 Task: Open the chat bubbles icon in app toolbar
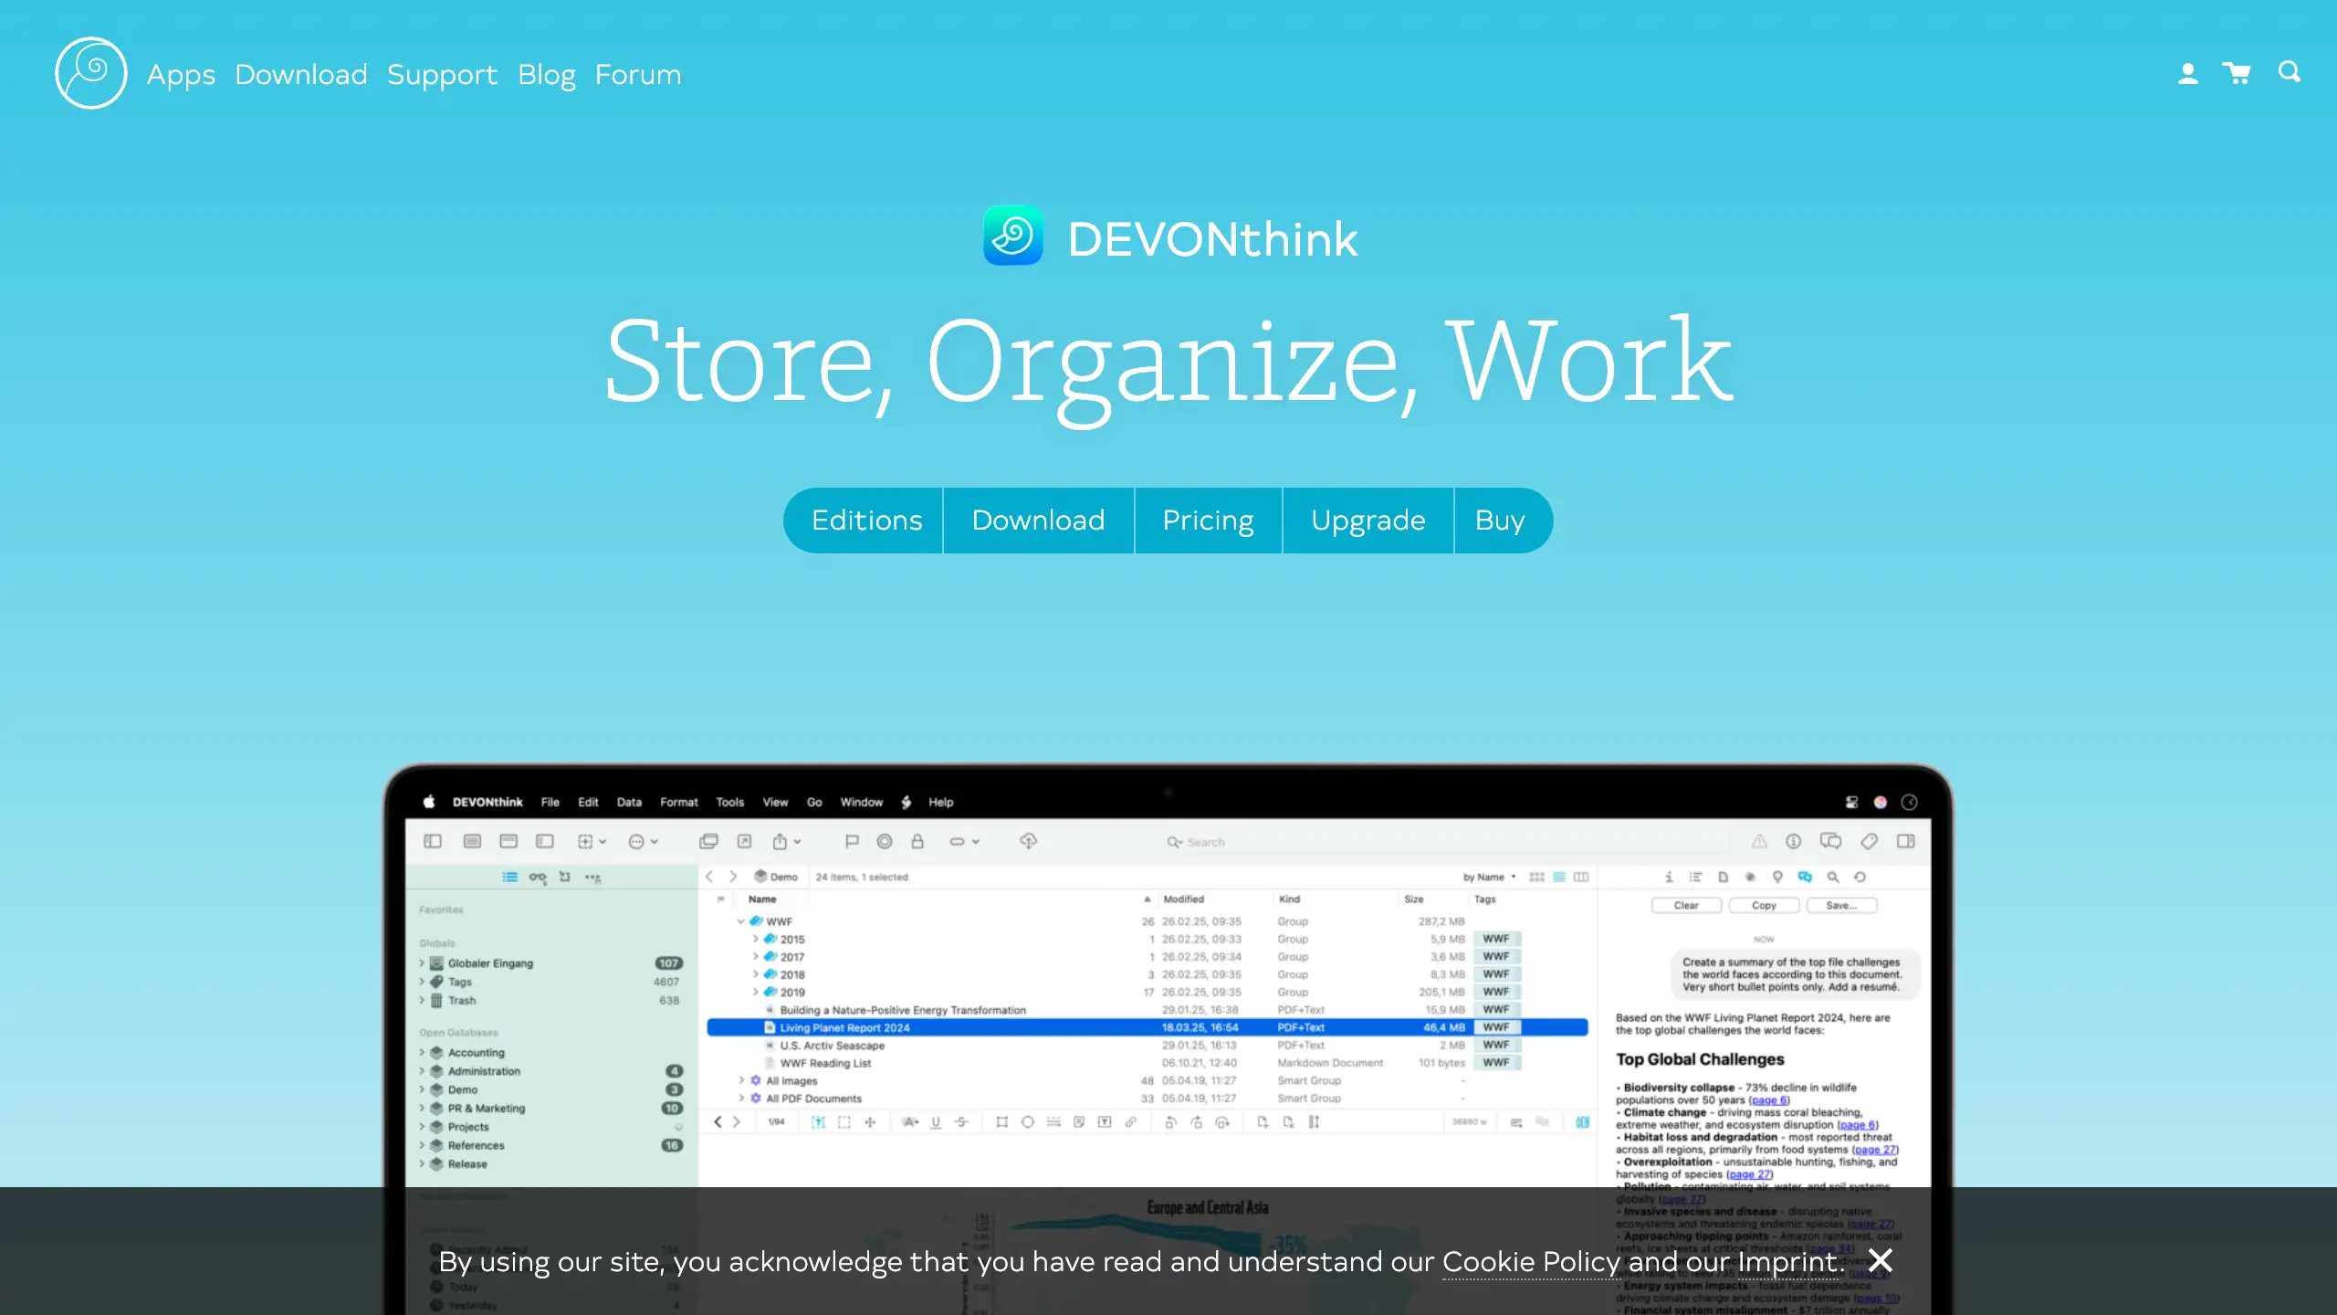pos(1830,841)
